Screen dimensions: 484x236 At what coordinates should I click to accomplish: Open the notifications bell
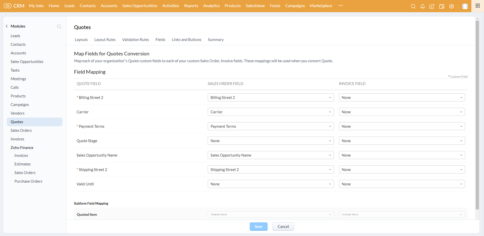[x=422, y=6]
